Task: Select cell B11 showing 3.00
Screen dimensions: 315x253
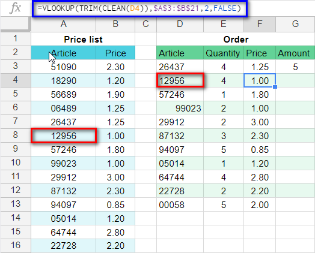Action: [x=115, y=177]
